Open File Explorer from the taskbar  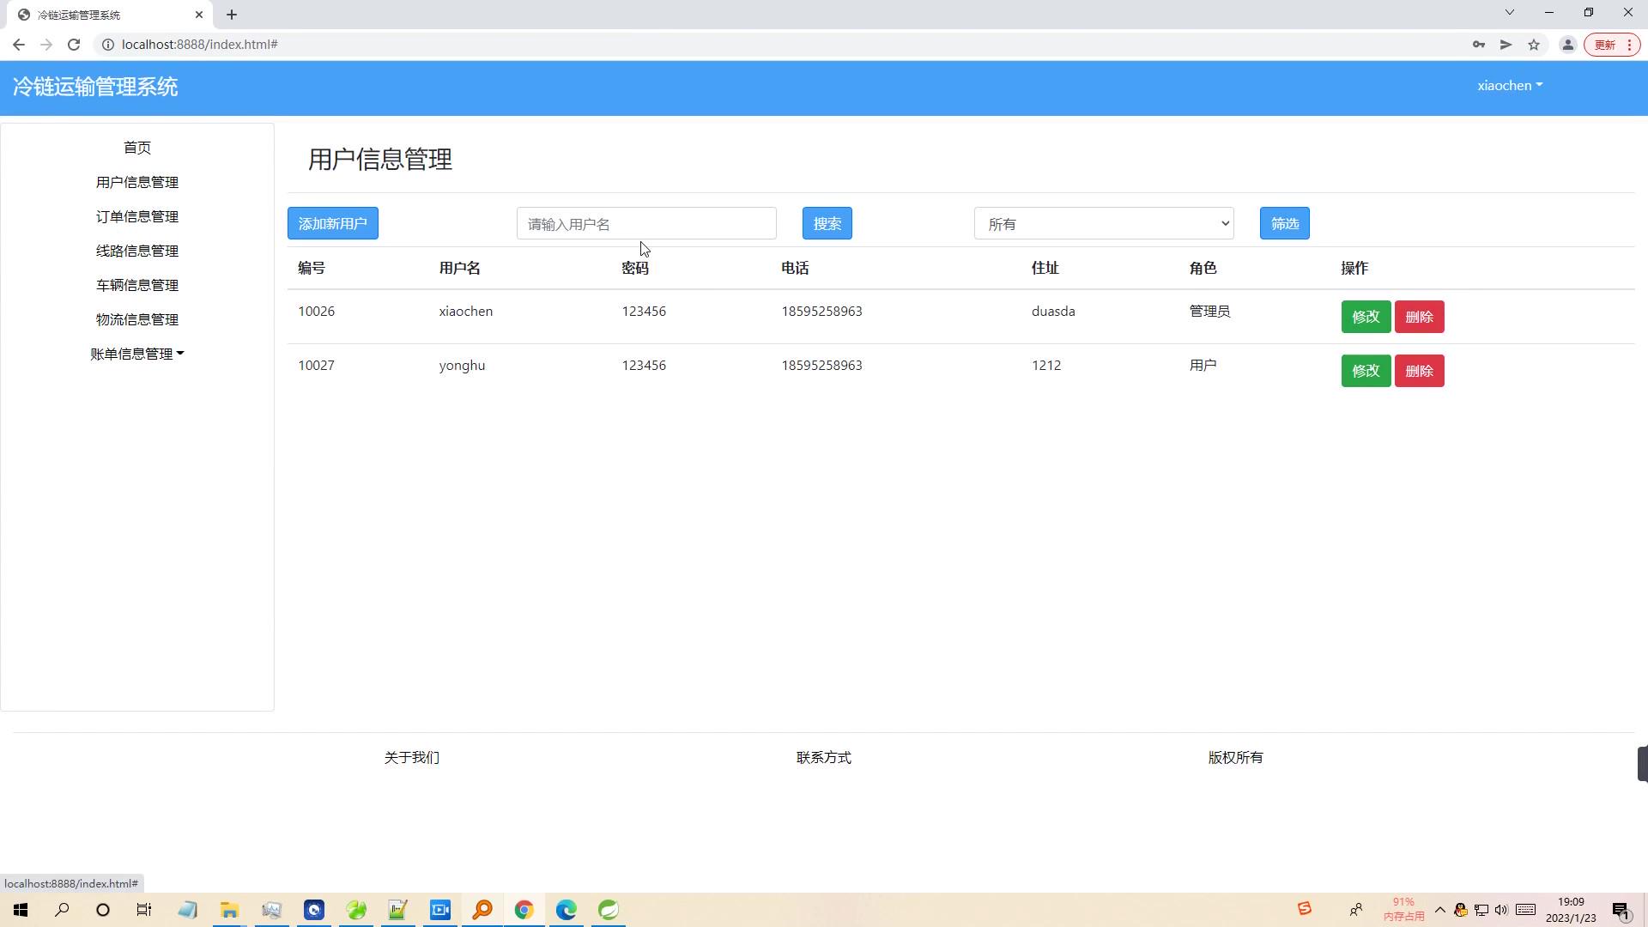(x=229, y=910)
